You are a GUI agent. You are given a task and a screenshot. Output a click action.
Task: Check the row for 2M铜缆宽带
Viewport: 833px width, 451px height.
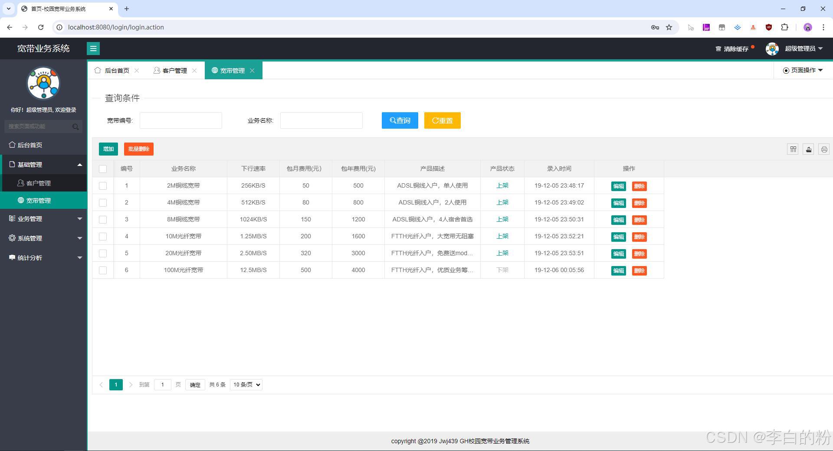point(103,186)
